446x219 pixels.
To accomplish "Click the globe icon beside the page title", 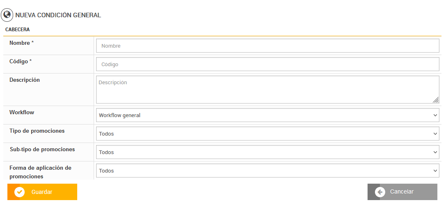I will point(7,15).
